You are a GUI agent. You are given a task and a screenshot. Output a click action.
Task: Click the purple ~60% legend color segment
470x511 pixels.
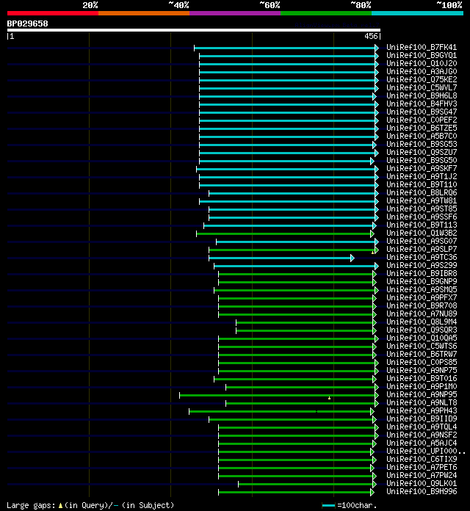[x=235, y=13]
